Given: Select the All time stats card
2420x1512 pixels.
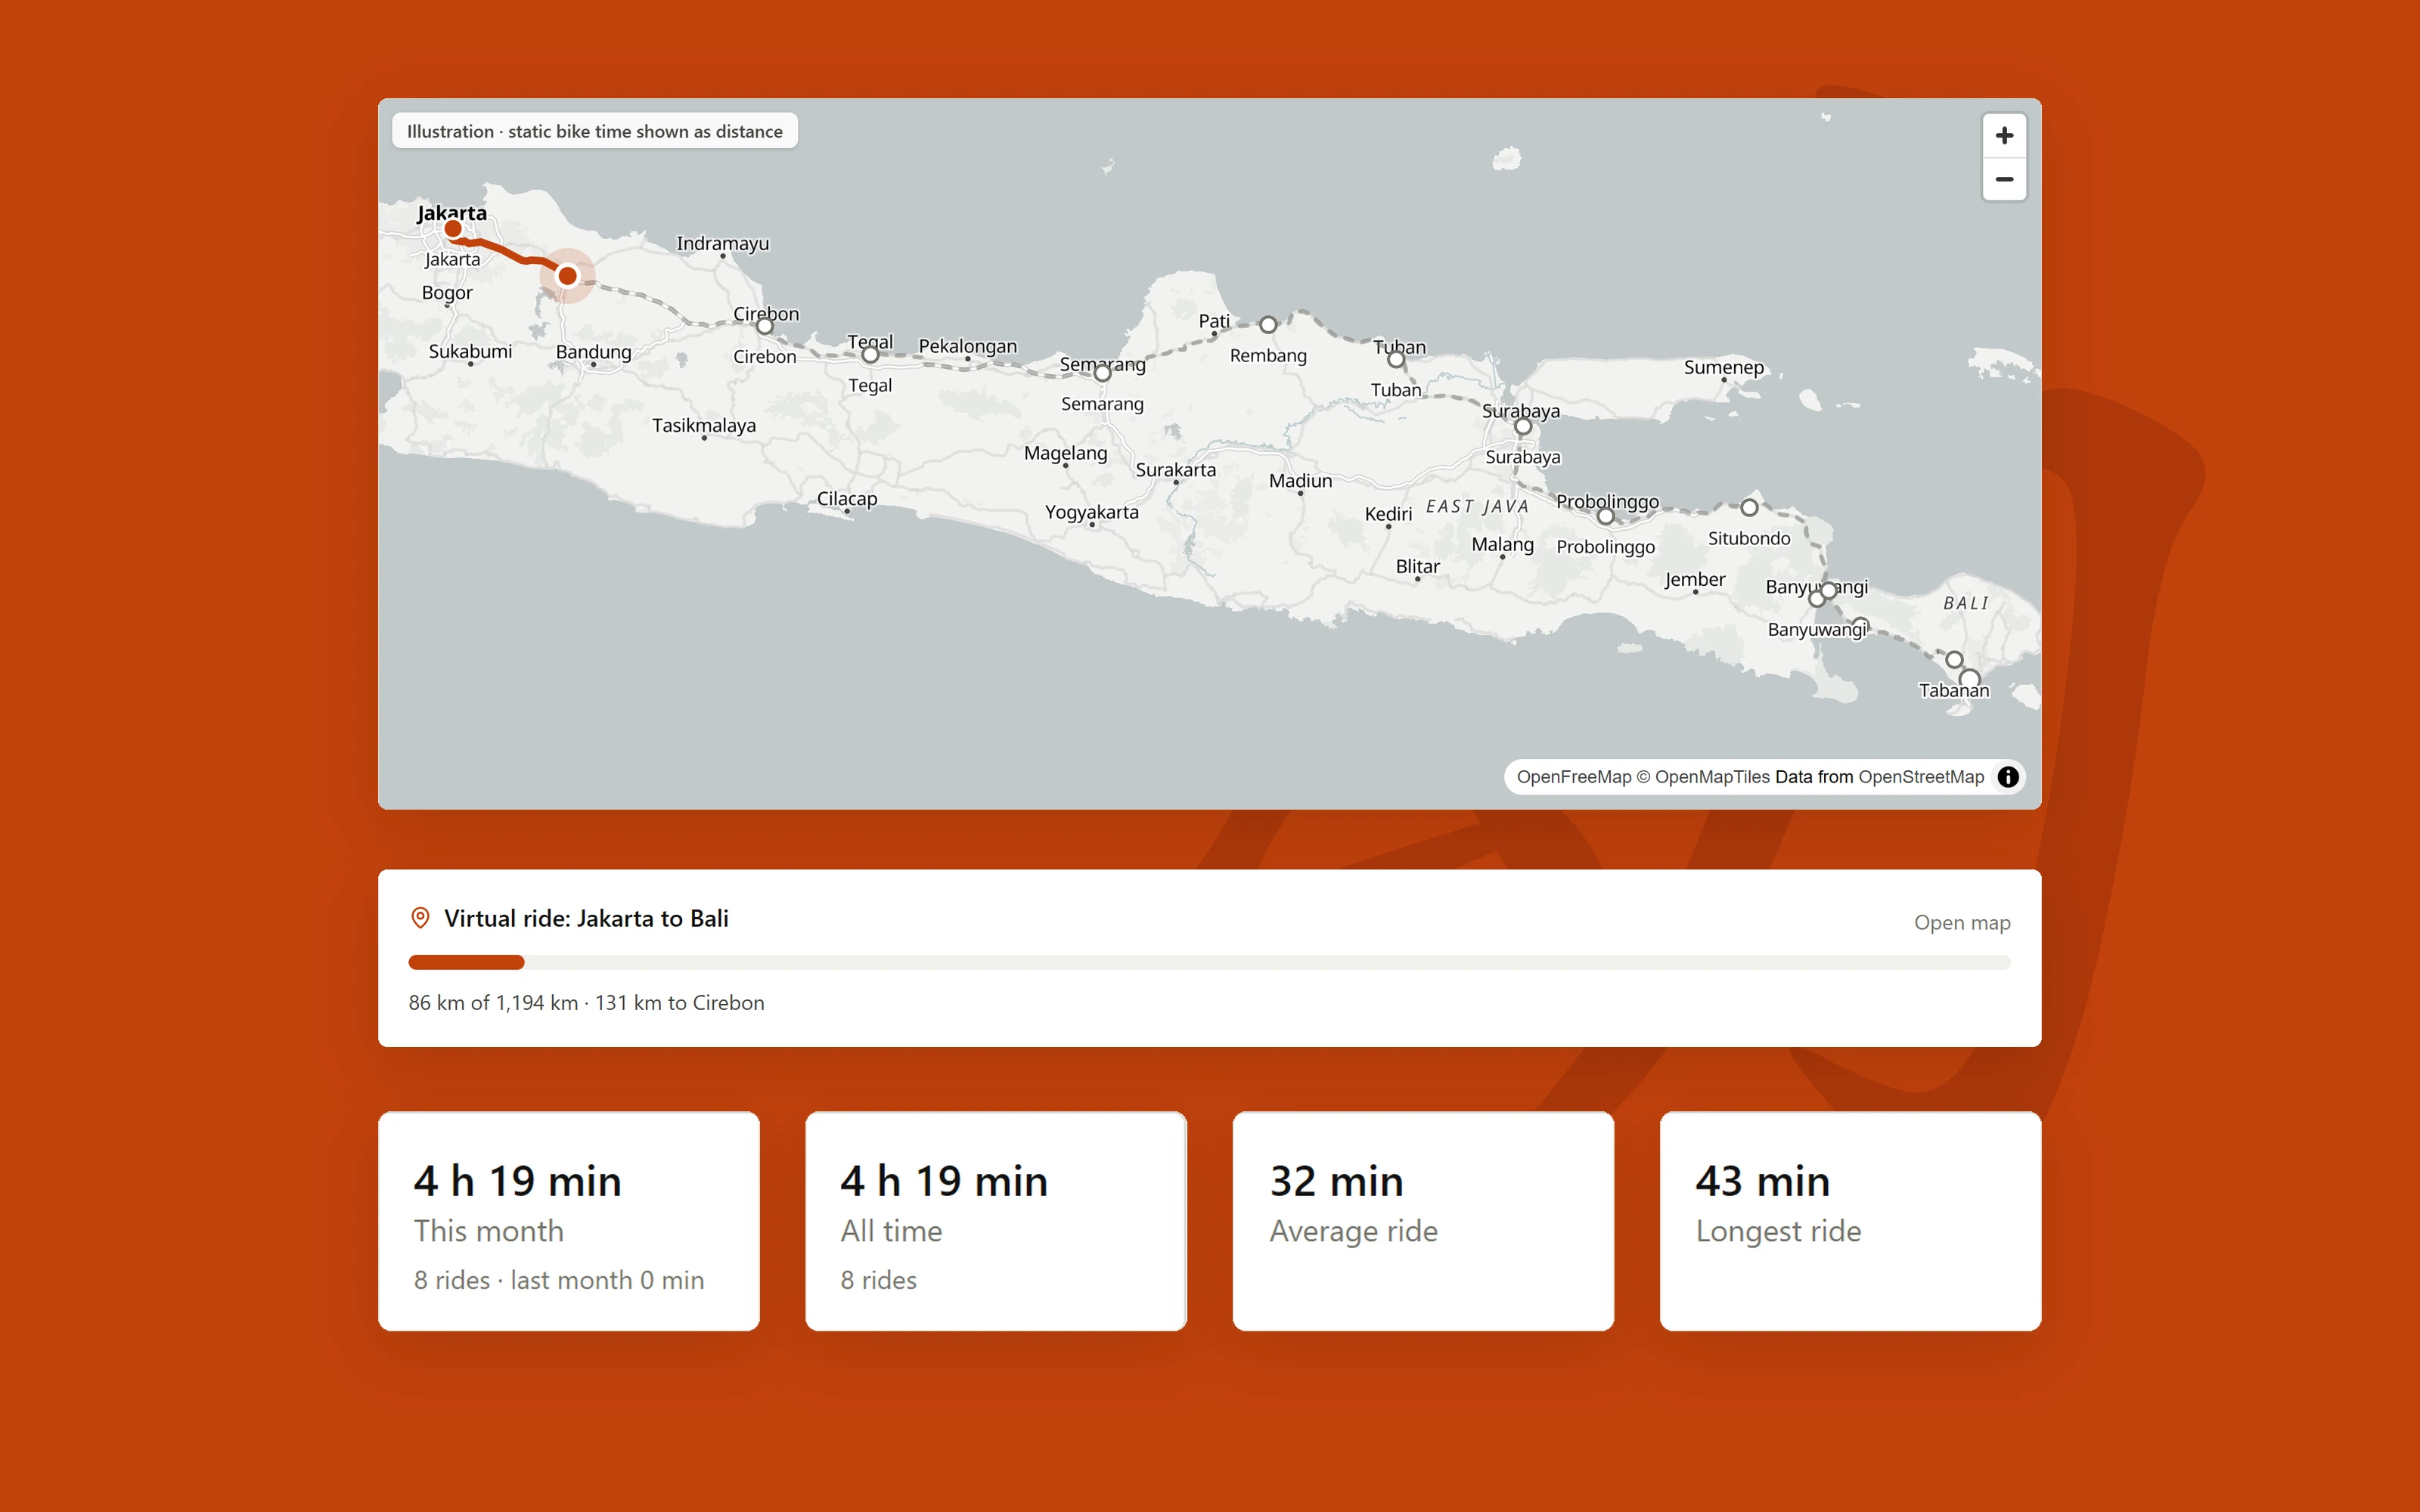Looking at the screenshot, I should click(x=996, y=1221).
